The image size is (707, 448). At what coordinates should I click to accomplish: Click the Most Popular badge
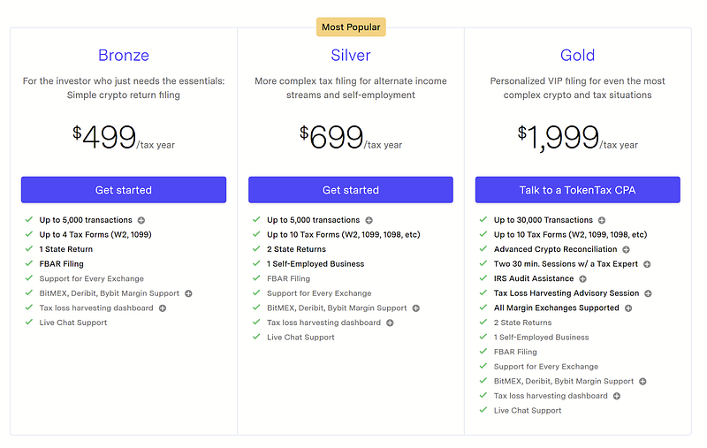click(x=351, y=27)
